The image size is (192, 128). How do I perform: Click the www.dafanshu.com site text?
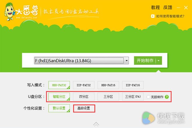coord(26,18)
